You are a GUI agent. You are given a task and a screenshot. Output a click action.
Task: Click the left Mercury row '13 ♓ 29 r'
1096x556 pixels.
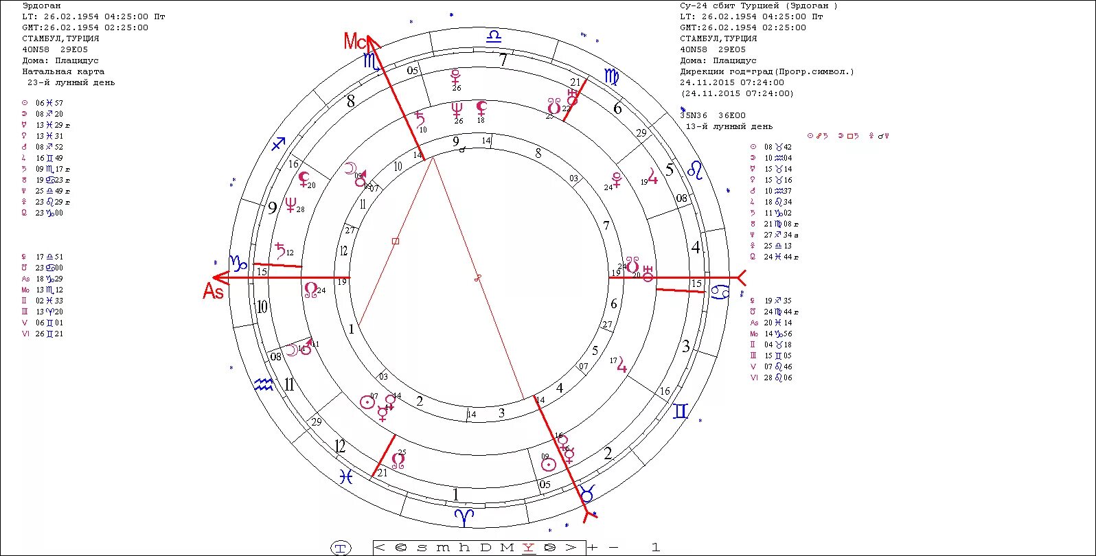[45, 125]
